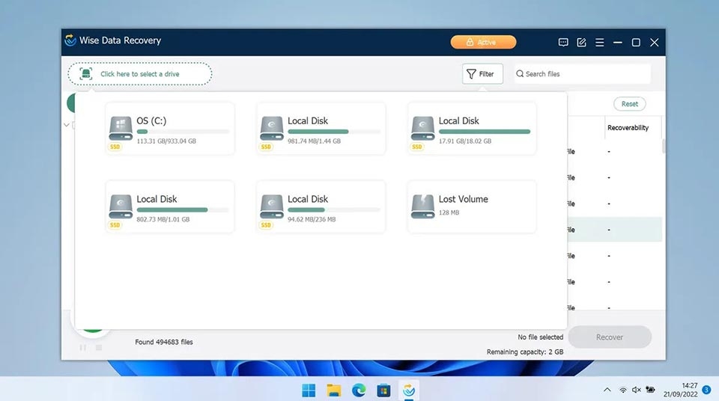
Task: Click the edit note icon in title bar
Action: 581,42
